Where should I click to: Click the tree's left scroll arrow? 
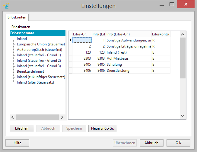point(13,117)
